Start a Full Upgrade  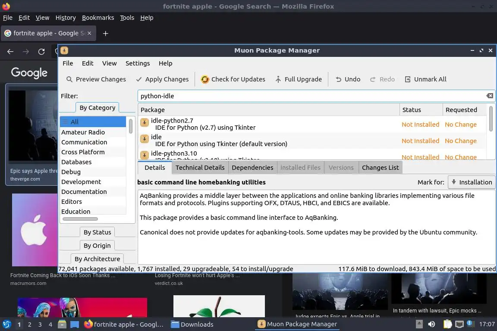coord(298,79)
